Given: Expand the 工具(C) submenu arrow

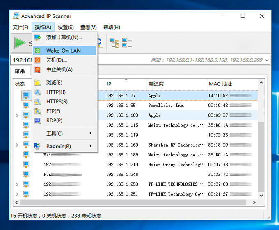Looking at the screenshot, I should tap(91, 133).
